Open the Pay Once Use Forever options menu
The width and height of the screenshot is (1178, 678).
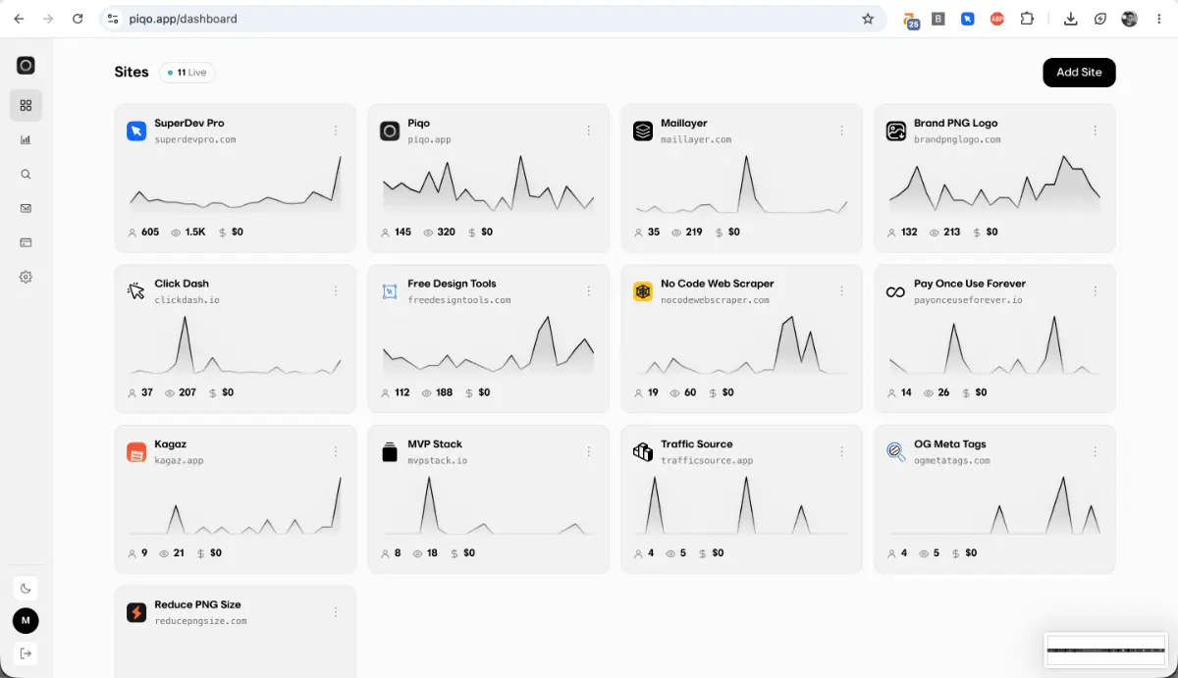coord(1095,291)
